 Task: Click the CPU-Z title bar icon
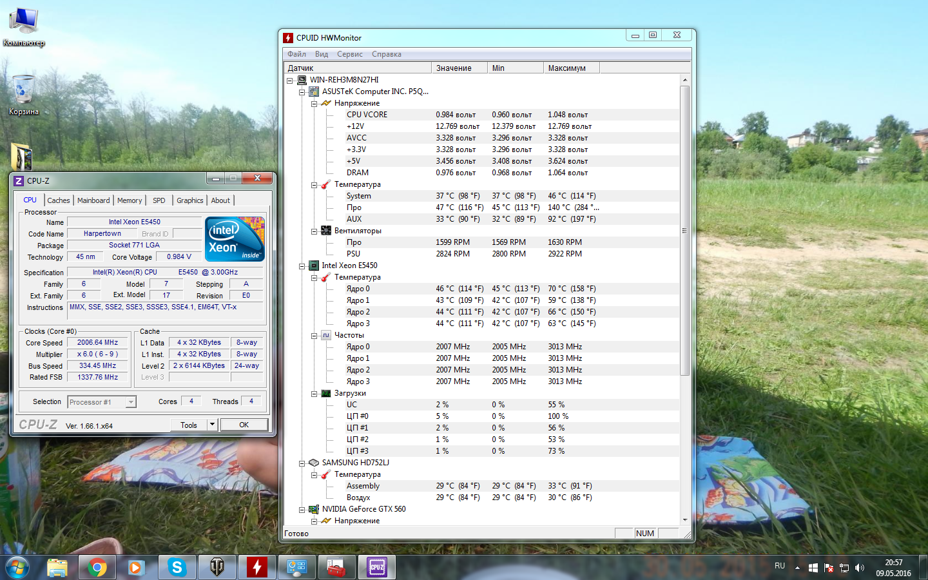pos(19,181)
